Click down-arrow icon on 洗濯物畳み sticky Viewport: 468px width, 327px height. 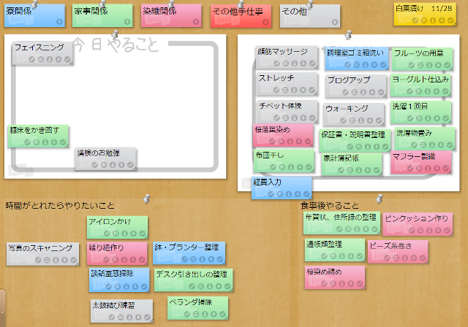(441, 145)
